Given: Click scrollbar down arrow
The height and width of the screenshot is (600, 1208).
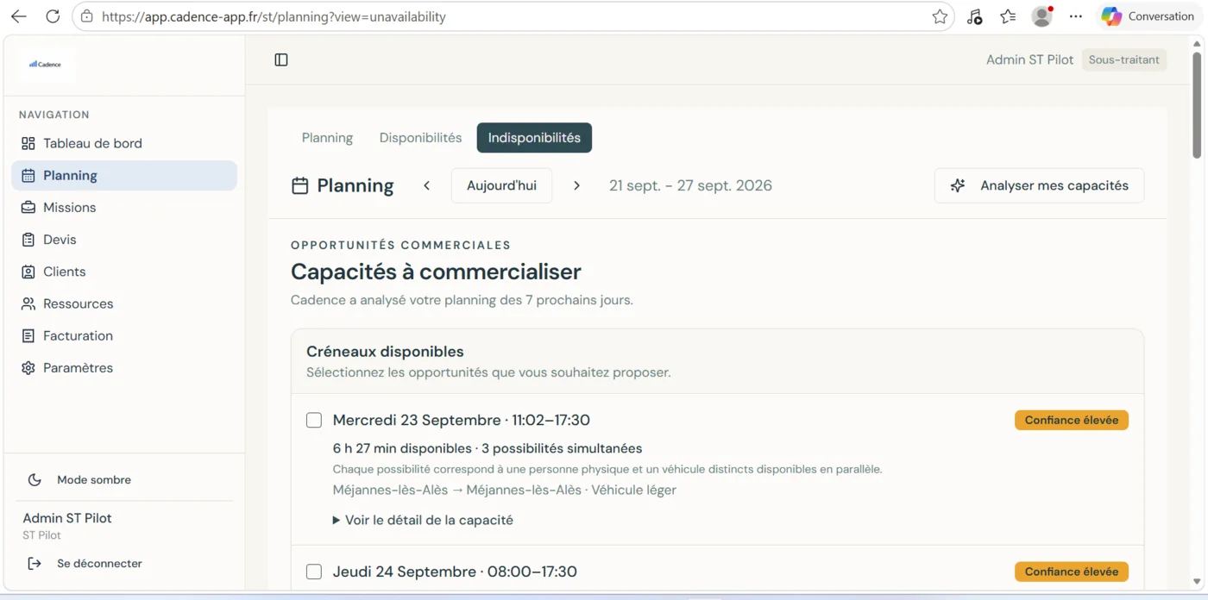Looking at the screenshot, I should (1197, 582).
